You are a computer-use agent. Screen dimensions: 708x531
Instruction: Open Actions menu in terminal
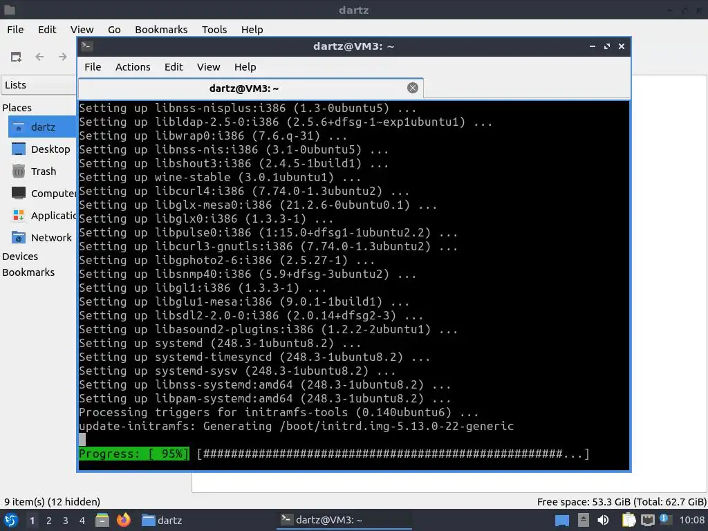[133, 67]
